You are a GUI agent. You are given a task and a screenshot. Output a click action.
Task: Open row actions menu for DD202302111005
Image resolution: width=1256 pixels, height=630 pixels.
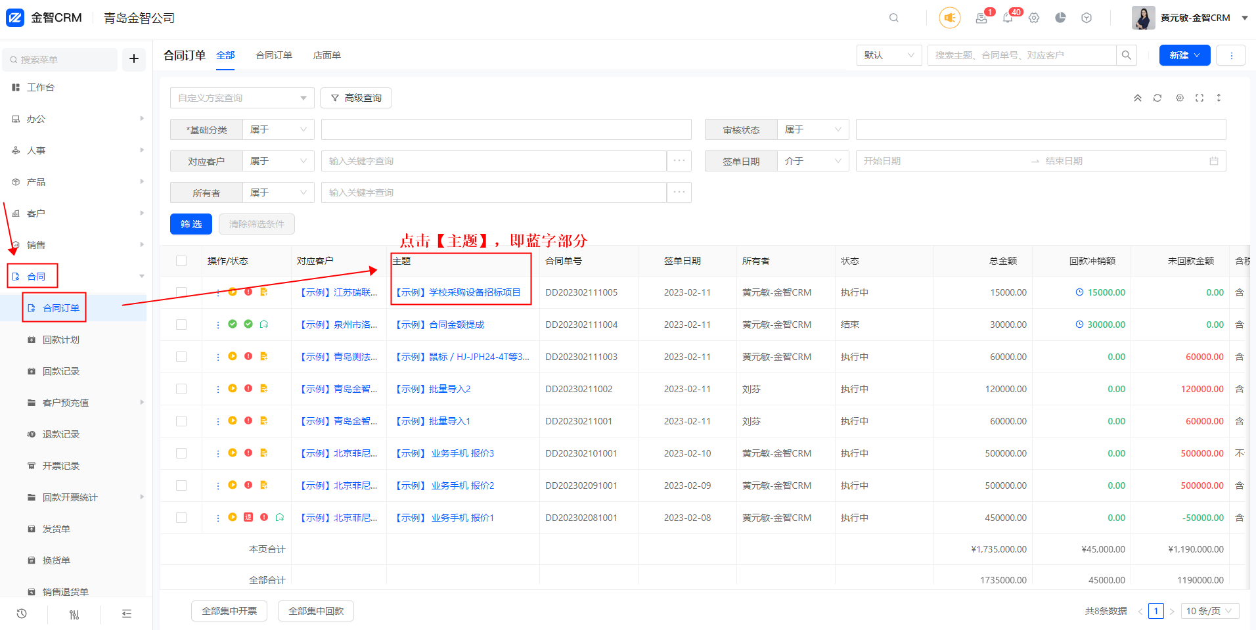coord(218,292)
